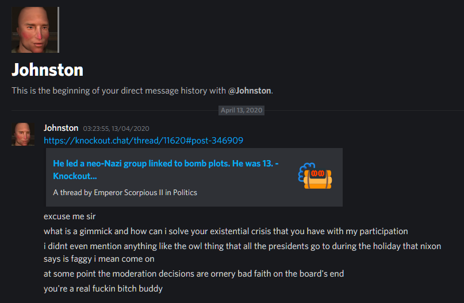The width and height of the screenshot is (464, 303).
Task: Select the last message ending with 'buddy'
Action: pyautogui.click(x=103, y=289)
